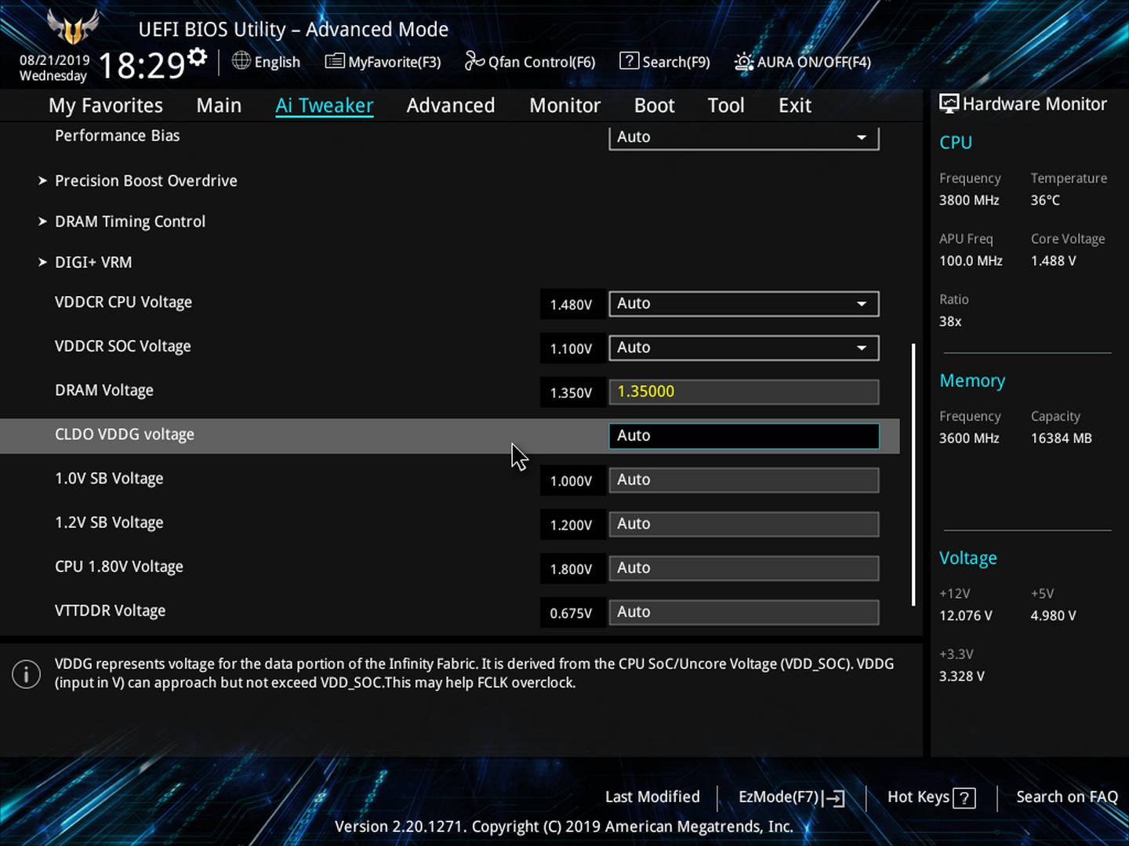Open Qfan Control fan icon
The height and width of the screenshot is (846, 1129).
pyautogui.click(x=474, y=61)
